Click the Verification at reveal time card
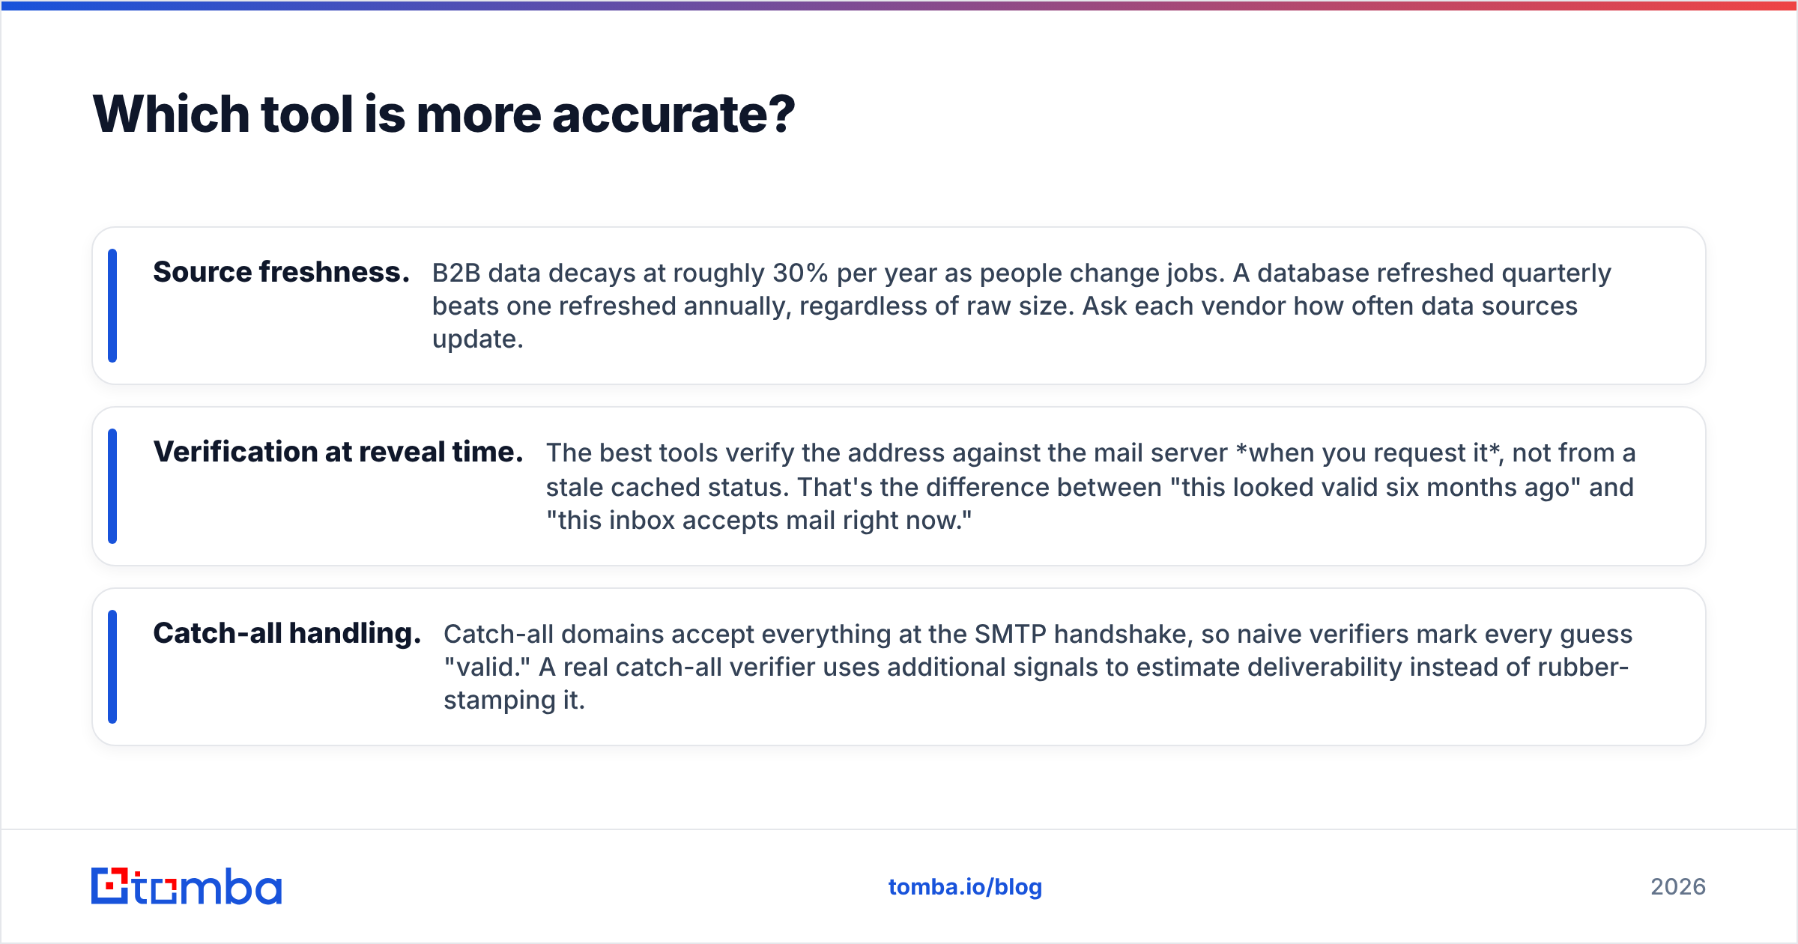This screenshot has height=944, width=1798. click(899, 486)
